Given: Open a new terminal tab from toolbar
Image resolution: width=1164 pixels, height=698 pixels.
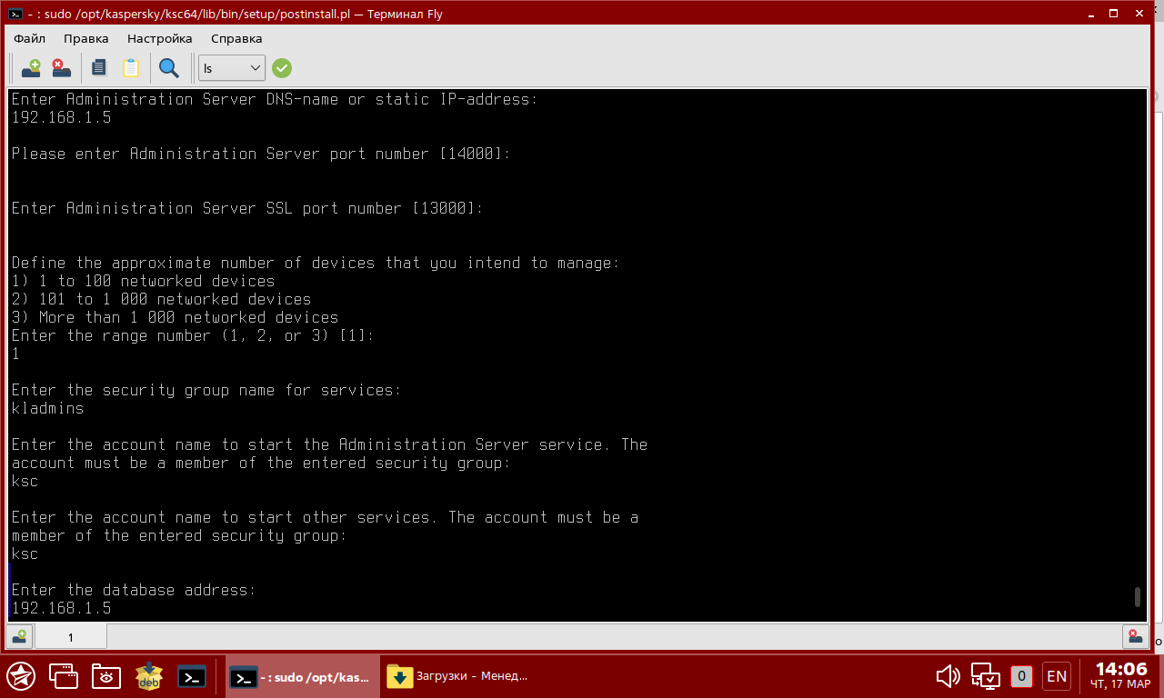Looking at the screenshot, I should tap(31, 68).
